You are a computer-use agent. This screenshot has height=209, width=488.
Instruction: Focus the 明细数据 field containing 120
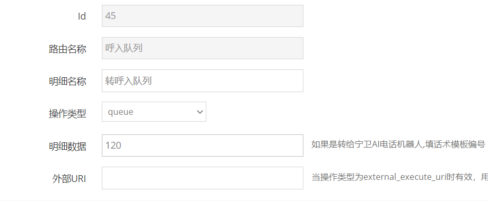(202, 146)
